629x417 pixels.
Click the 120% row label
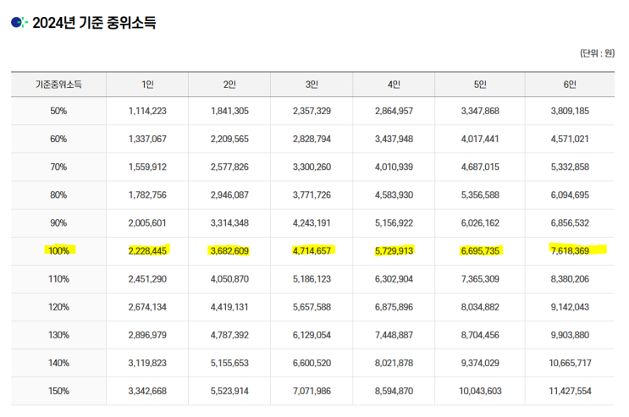click(58, 307)
